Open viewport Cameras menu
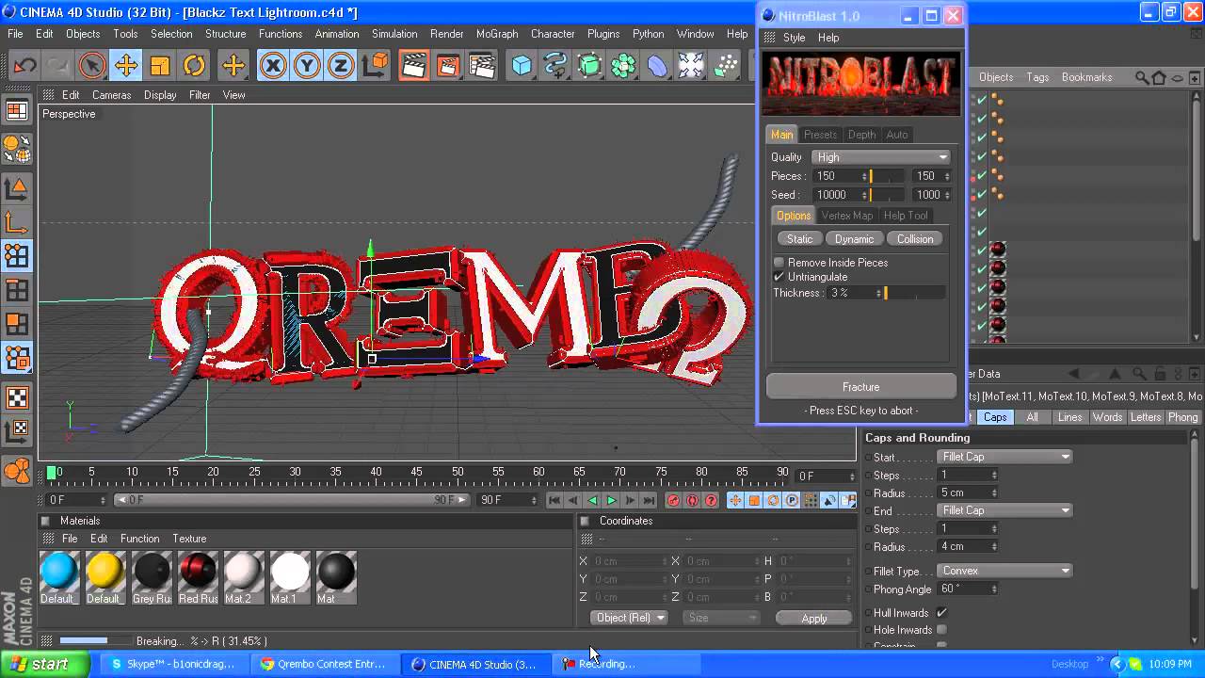Screen dimensions: 1205x678 pyautogui.click(x=111, y=95)
